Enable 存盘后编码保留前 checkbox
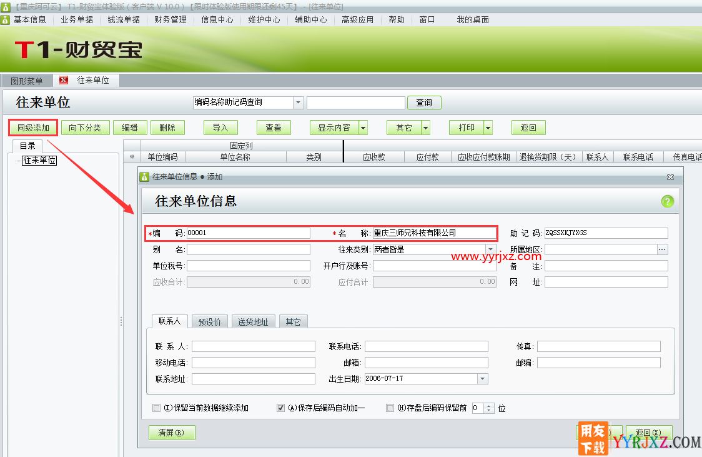 click(x=390, y=408)
